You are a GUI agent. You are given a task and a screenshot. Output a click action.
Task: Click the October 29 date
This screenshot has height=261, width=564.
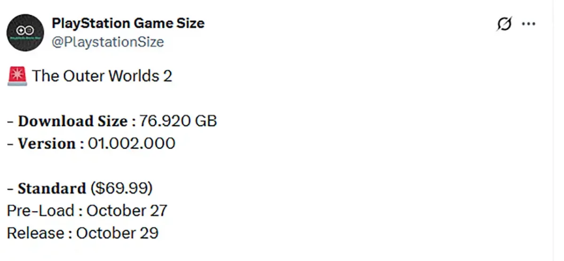(x=117, y=233)
